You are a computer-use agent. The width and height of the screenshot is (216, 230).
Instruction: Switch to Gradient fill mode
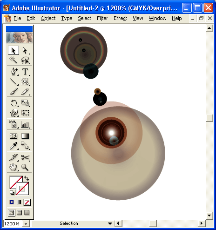(x=19, y=202)
